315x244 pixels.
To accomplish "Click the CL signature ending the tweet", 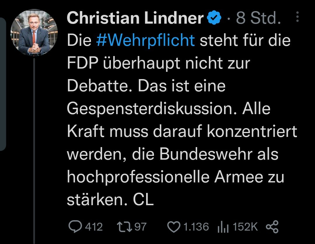I will (143, 200).
